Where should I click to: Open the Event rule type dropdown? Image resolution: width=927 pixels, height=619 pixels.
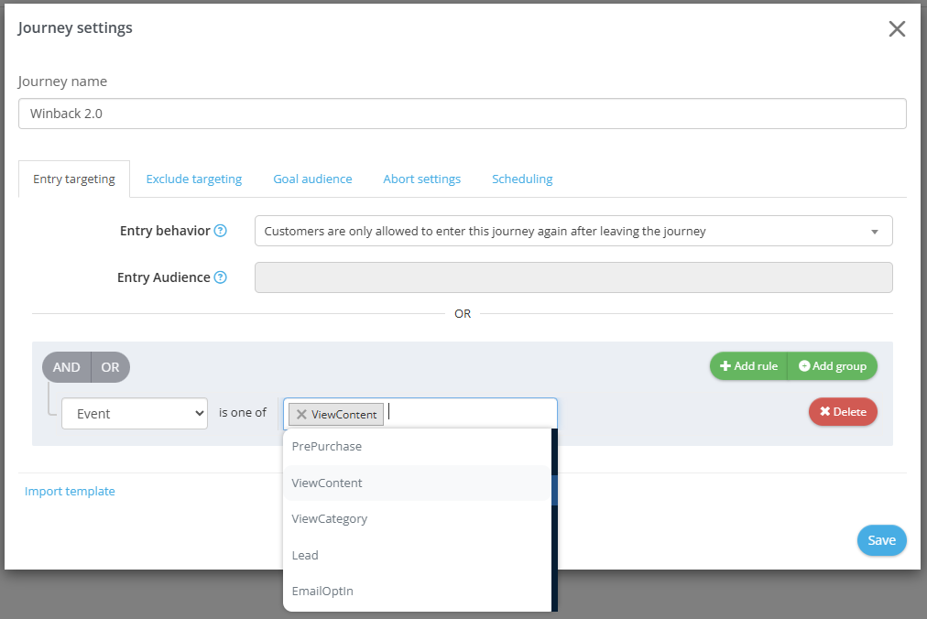click(135, 413)
